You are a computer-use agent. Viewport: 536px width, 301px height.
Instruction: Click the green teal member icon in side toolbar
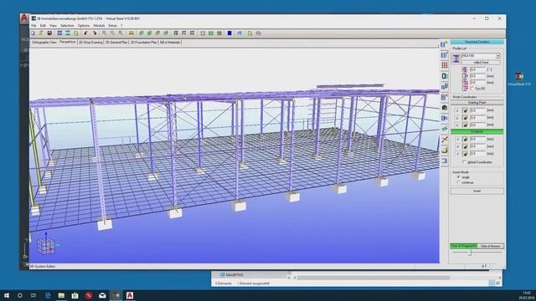445,129
